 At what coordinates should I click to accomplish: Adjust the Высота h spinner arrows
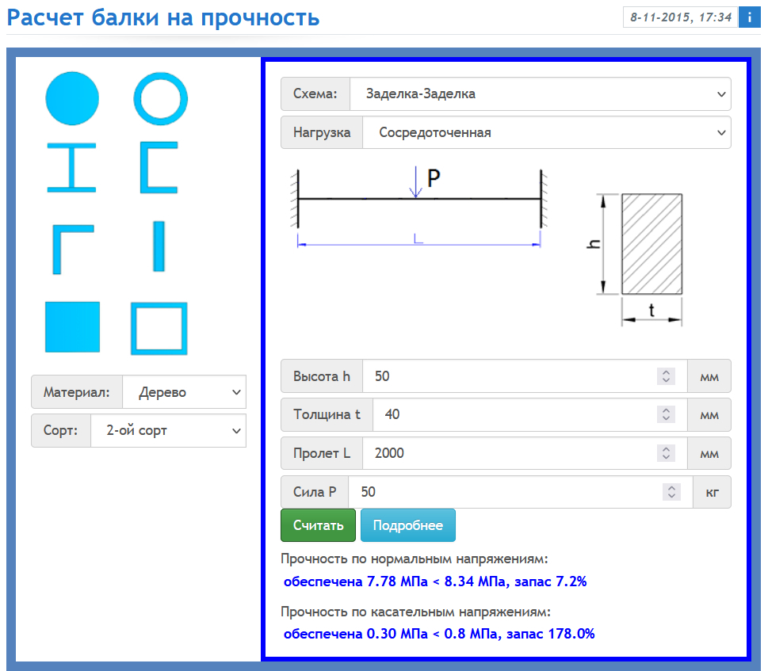point(666,376)
